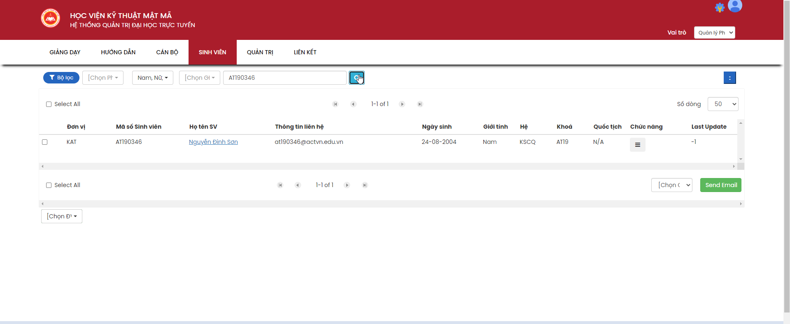
Task: Expand the [Chọn Ph filter dropdown
Action: [x=103, y=78]
